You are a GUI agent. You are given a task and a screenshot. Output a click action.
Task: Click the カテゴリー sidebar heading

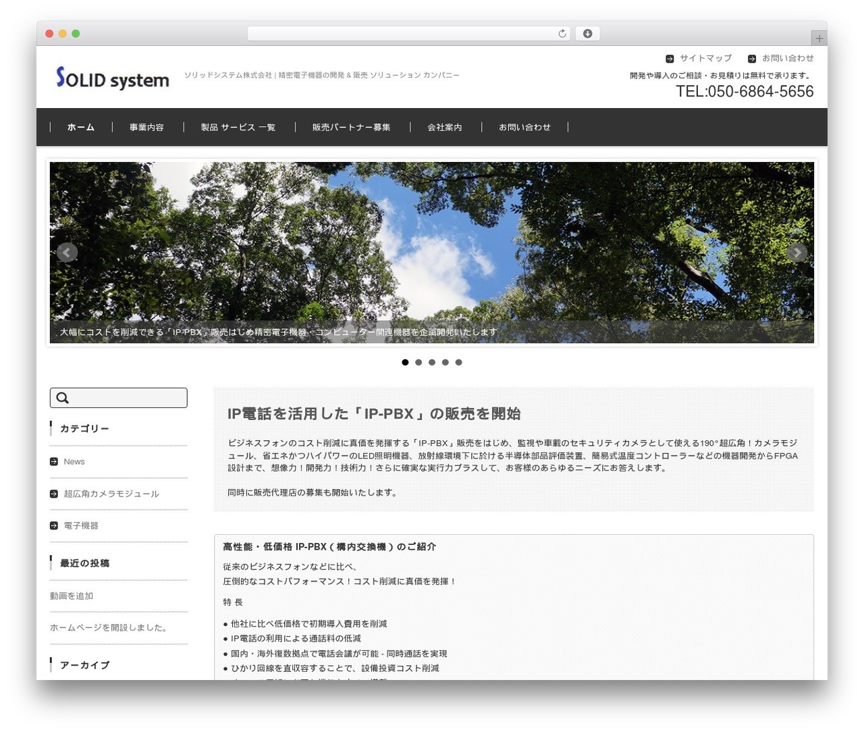[84, 429]
